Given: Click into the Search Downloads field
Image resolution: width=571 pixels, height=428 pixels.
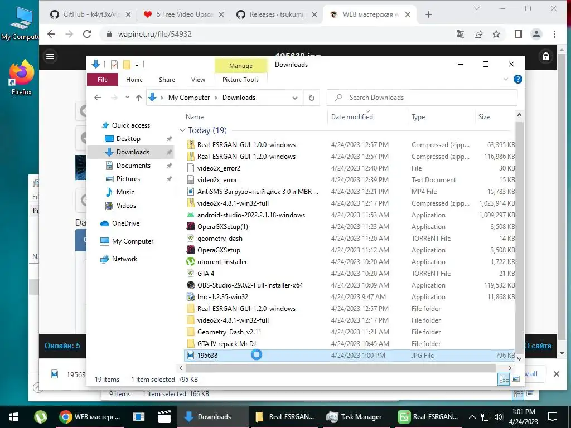Looking at the screenshot, I should pos(422,98).
